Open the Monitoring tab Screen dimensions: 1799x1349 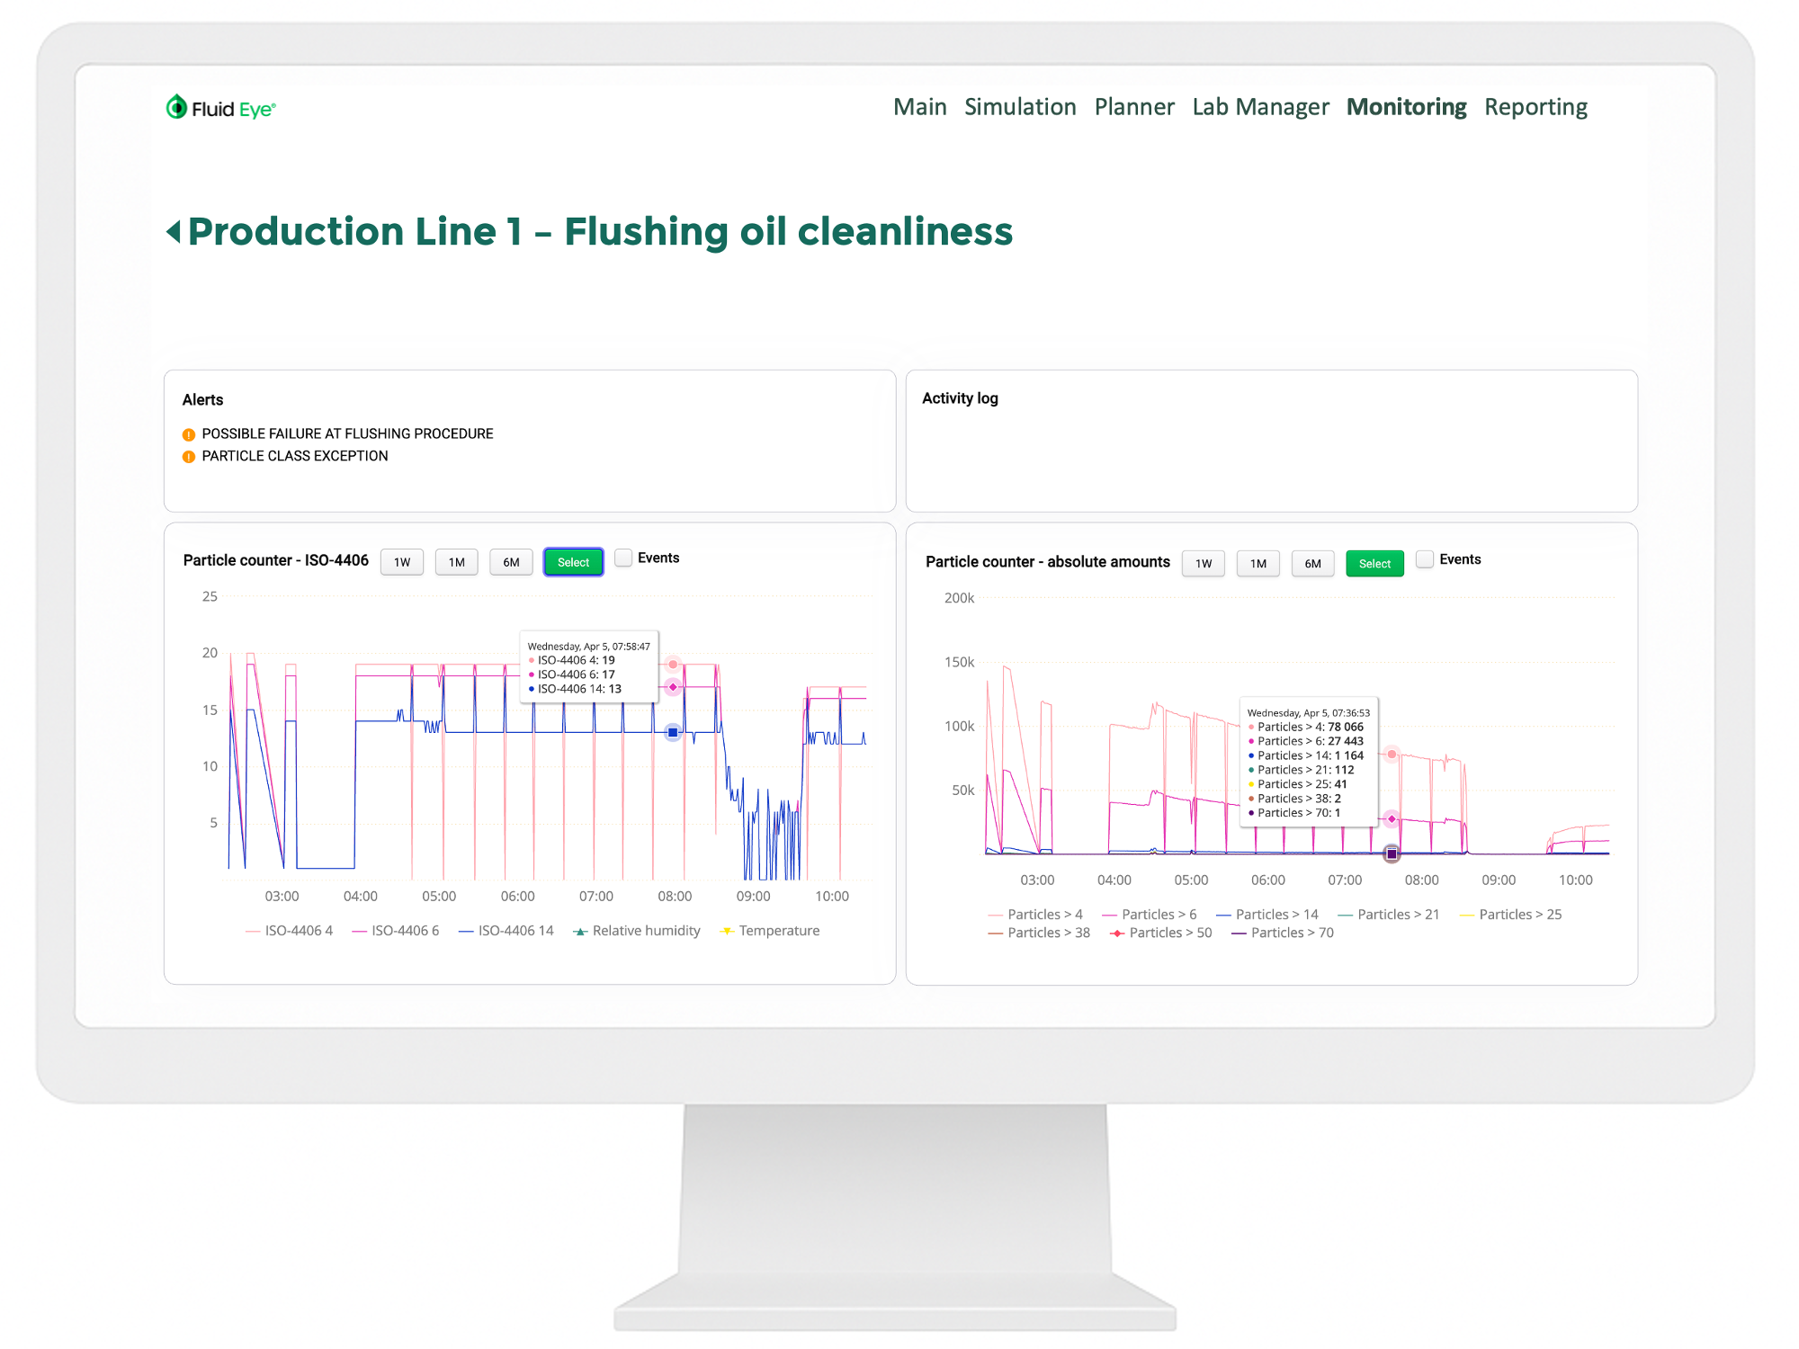1406,107
